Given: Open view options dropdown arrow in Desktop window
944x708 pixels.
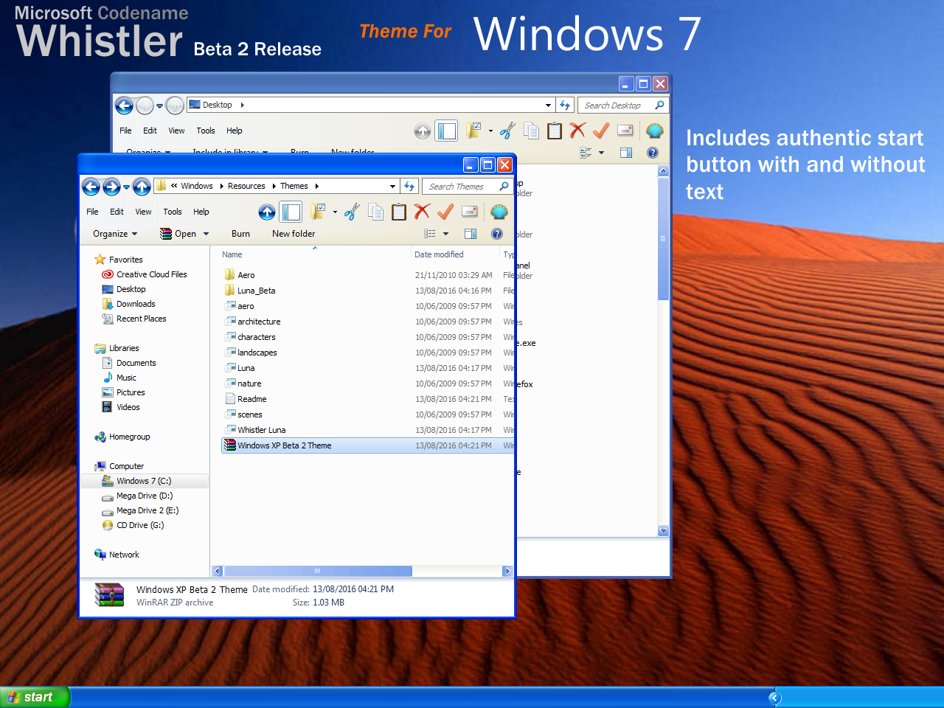Looking at the screenshot, I should tap(601, 153).
